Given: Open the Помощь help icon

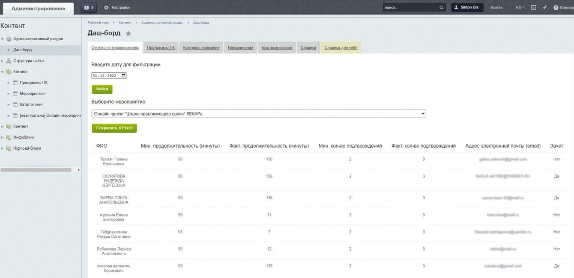Looking at the screenshot, I should (556, 8).
